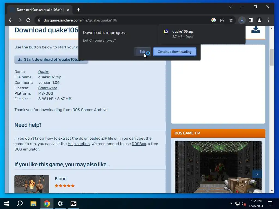Open tab search dropdown arrow
The image size is (279, 209).
(230, 7)
